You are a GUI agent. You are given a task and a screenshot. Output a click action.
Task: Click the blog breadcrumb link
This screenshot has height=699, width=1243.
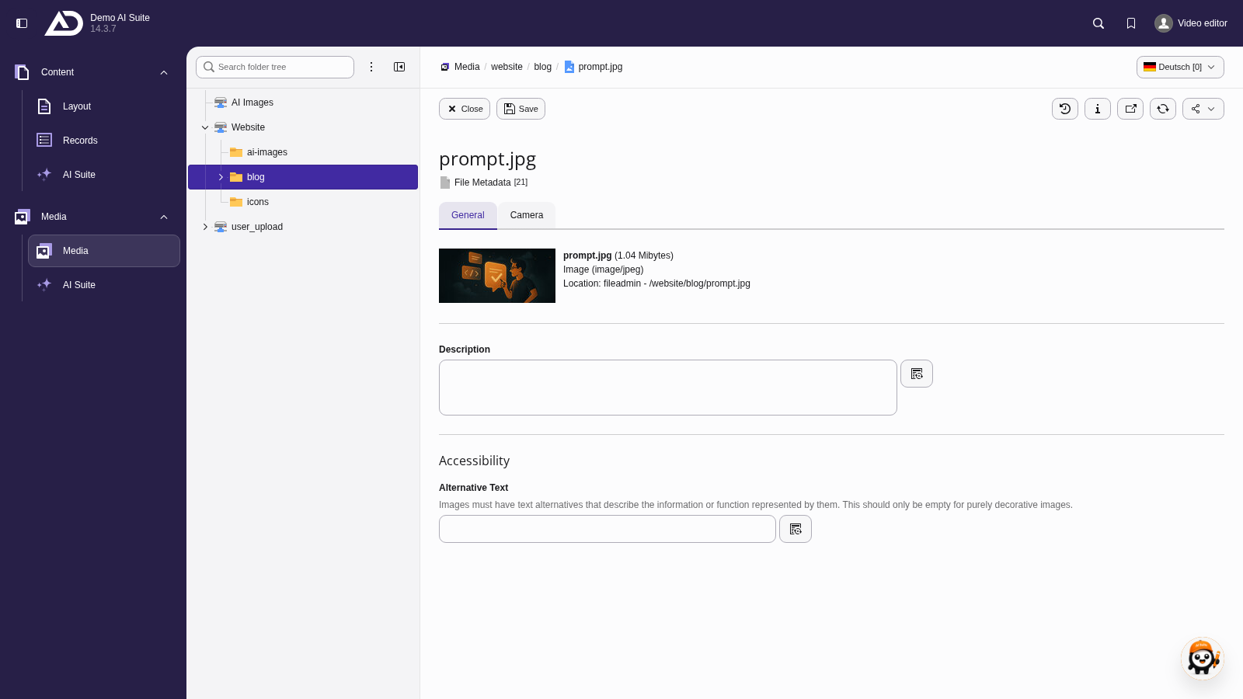tap(542, 67)
